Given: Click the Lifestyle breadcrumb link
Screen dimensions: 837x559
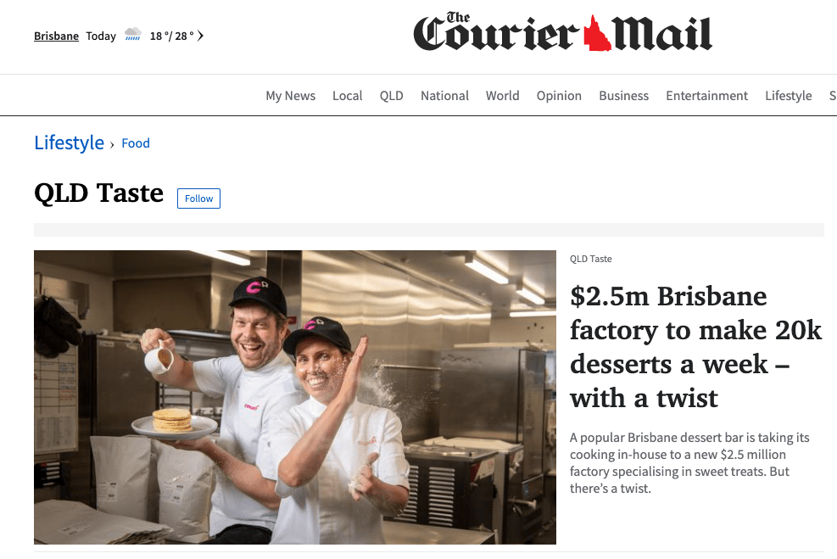Looking at the screenshot, I should (69, 143).
